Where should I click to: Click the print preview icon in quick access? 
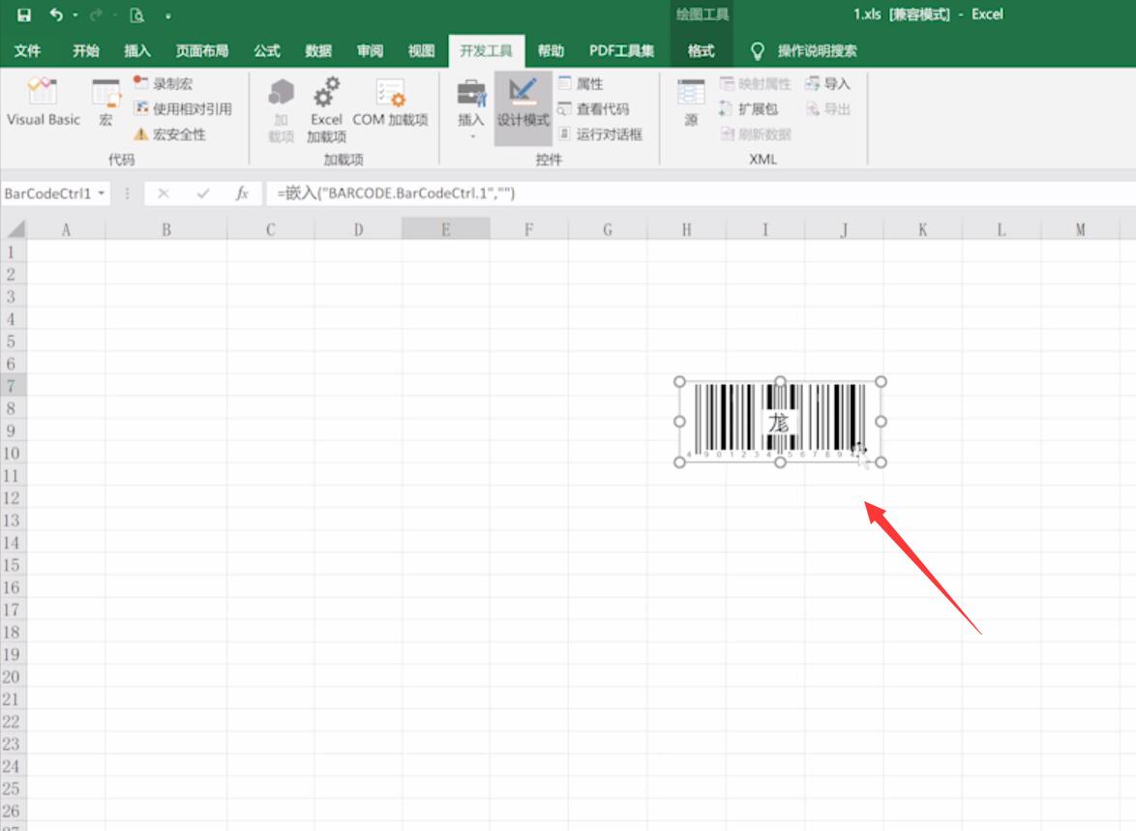click(136, 15)
